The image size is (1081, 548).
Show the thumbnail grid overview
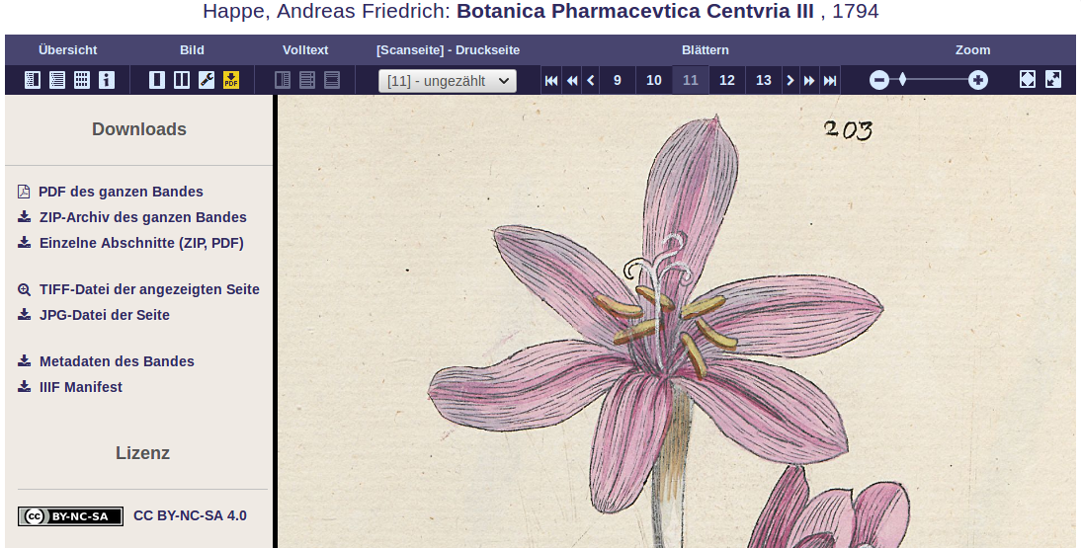click(x=82, y=80)
